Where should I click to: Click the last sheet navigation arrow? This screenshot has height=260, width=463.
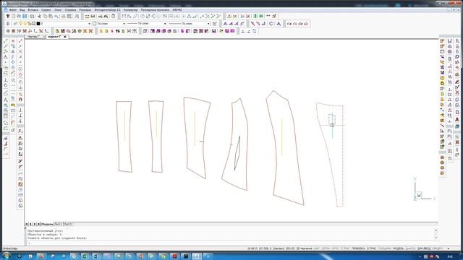[x=38, y=224]
